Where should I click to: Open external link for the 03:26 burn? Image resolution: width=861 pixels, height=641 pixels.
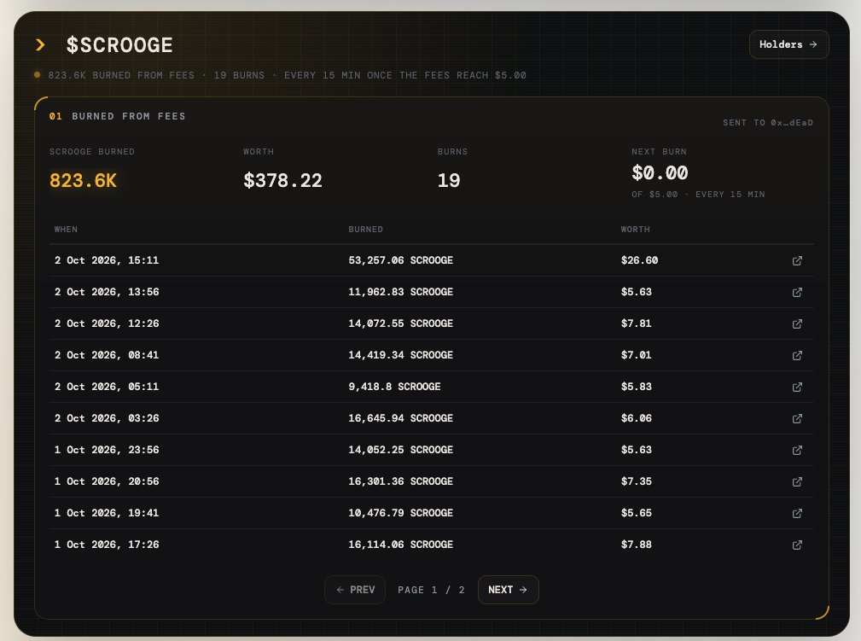coord(797,418)
